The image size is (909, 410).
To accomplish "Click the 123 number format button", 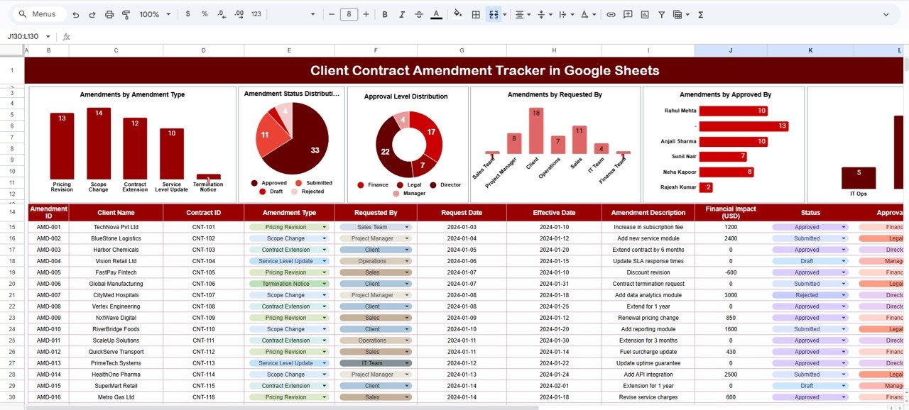I will click(255, 13).
